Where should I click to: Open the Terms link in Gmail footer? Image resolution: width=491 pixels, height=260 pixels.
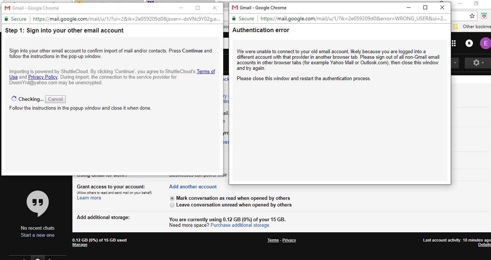[x=273, y=240]
